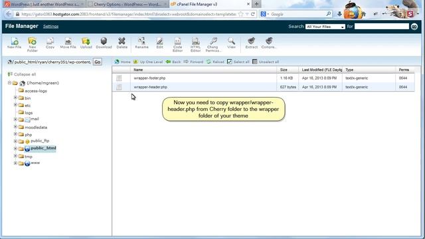The height and width of the screenshot is (239, 425).
Task: Expand the www folder
Action: tap(15, 163)
